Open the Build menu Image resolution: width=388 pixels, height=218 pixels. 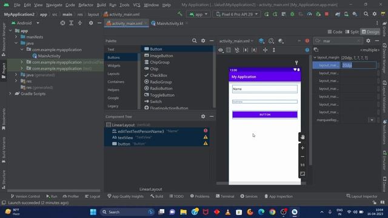[x=101, y=5]
